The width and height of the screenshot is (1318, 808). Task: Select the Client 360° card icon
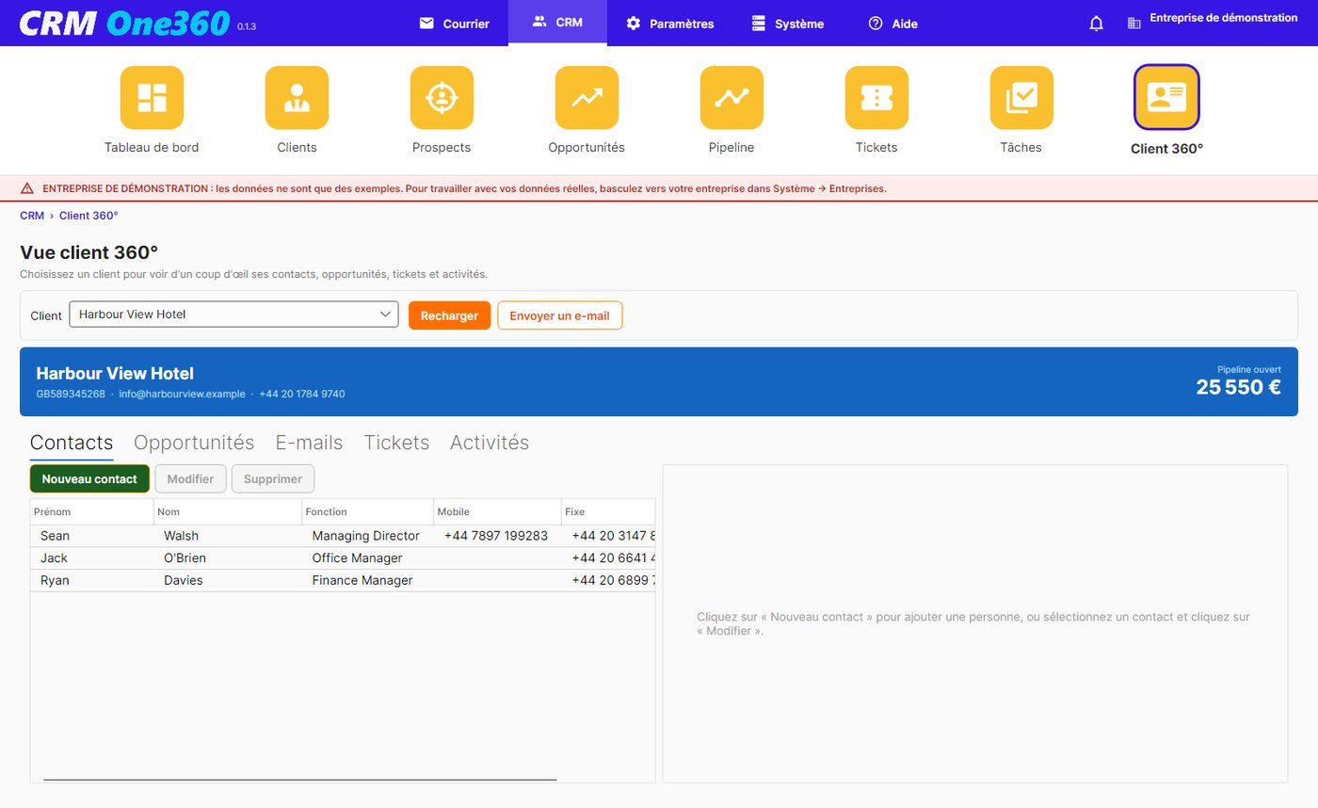1166,97
